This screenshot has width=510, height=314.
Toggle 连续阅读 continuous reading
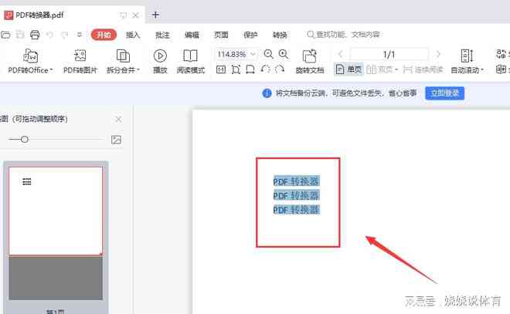pyautogui.click(x=423, y=69)
